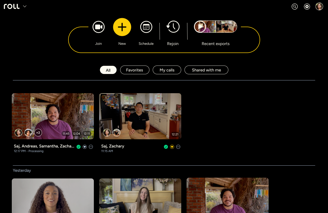Expand the +2 participants indicator
Image resolution: width=328 pixels, height=213 pixels.
point(38,132)
